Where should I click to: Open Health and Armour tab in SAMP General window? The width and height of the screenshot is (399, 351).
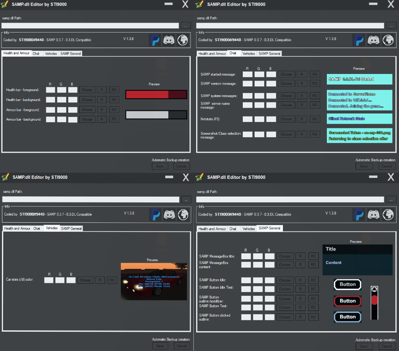[x=212, y=228]
